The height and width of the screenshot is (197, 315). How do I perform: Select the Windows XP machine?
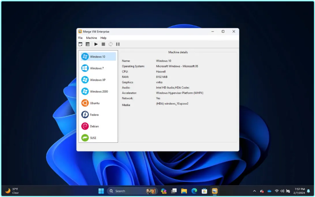(x=98, y=80)
